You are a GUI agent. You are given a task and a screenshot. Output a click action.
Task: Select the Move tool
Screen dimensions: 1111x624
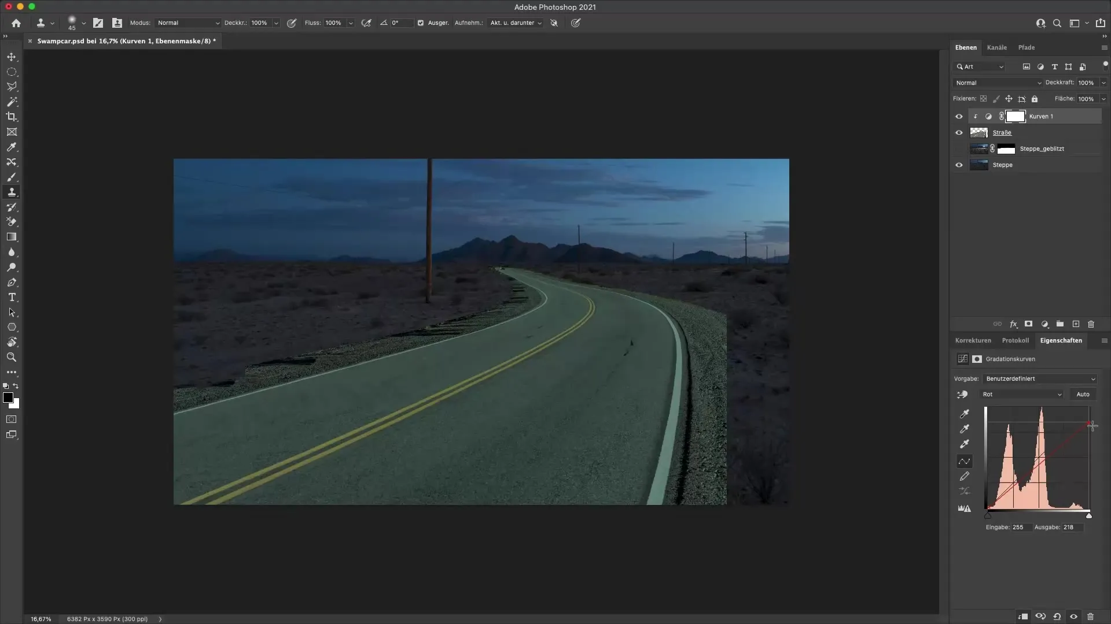tap(12, 57)
